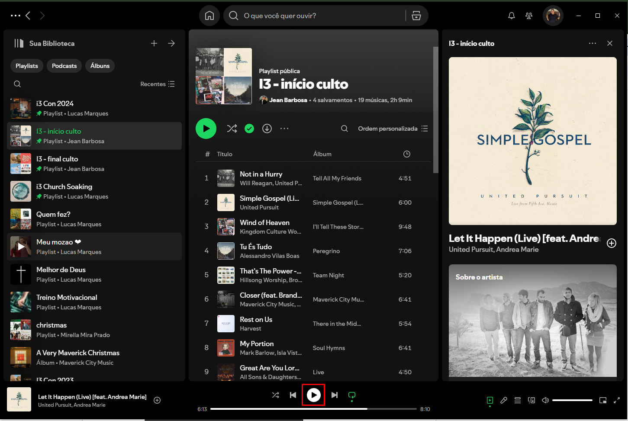Open the user profile avatar

pos(553,16)
